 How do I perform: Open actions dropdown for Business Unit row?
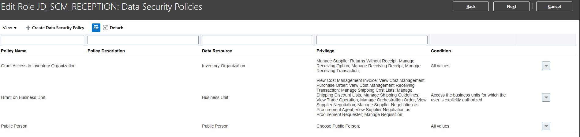point(546,97)
